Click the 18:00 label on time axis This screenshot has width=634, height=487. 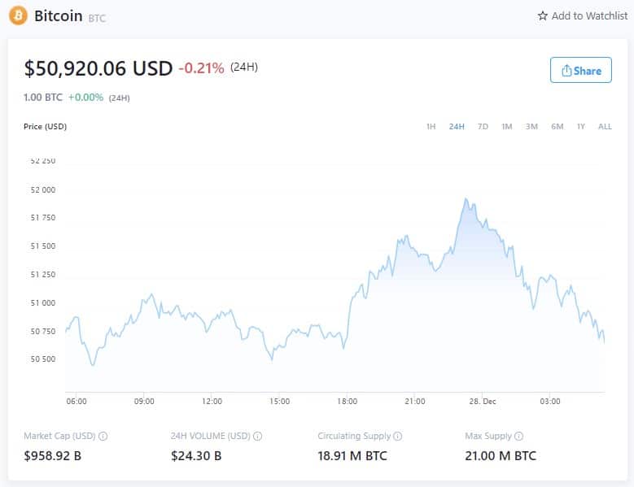tap(348, 402)
